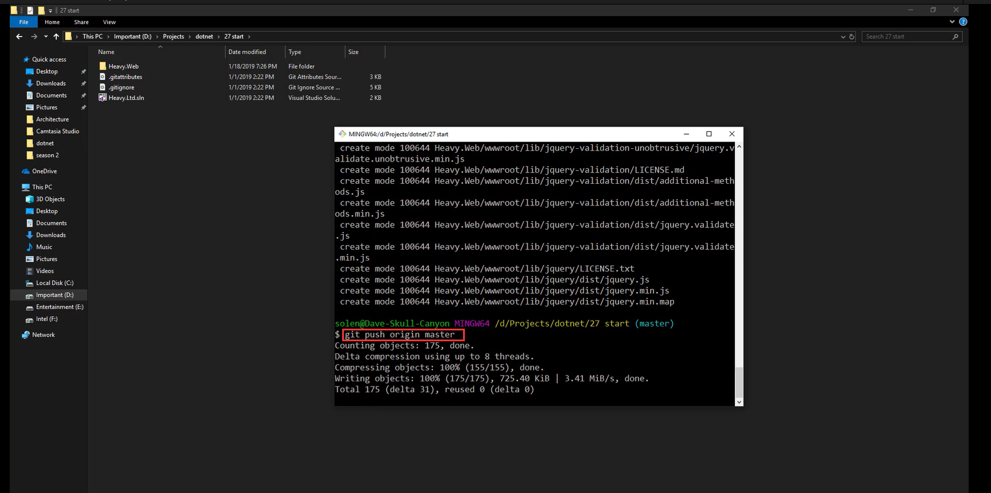This screenshot has width=991, height=493.
Task: Open the View ribbon tab
Action: click(x=109, y=22)
